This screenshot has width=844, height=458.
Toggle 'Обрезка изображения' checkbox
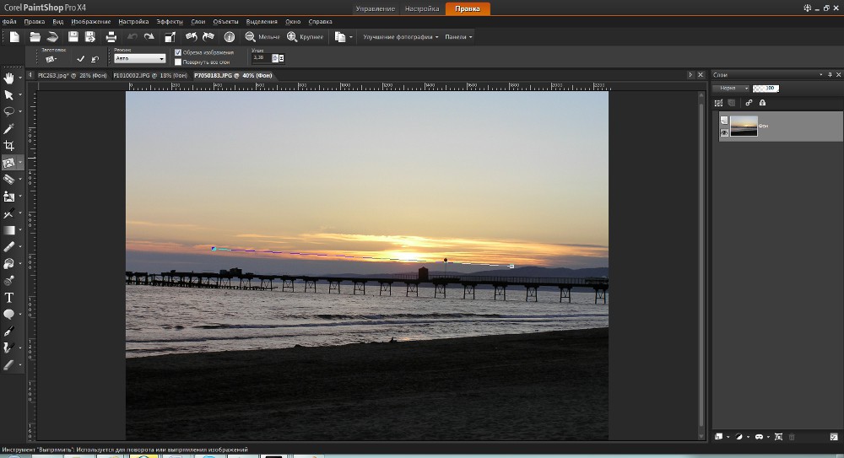177,52
